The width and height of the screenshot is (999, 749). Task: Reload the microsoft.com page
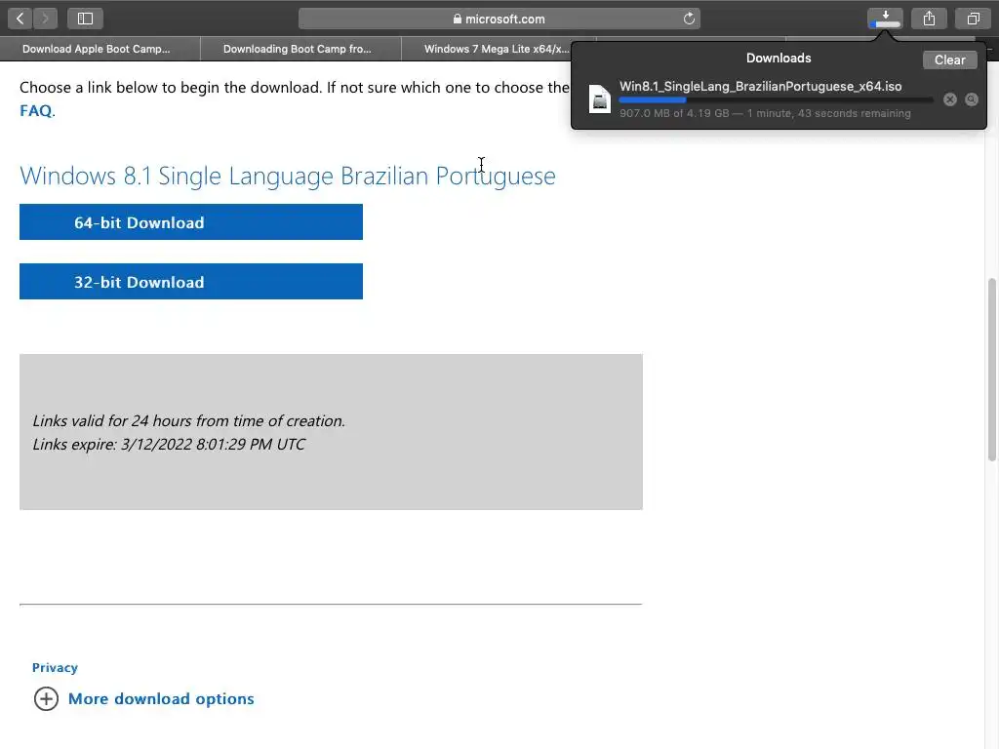(689, 19)
